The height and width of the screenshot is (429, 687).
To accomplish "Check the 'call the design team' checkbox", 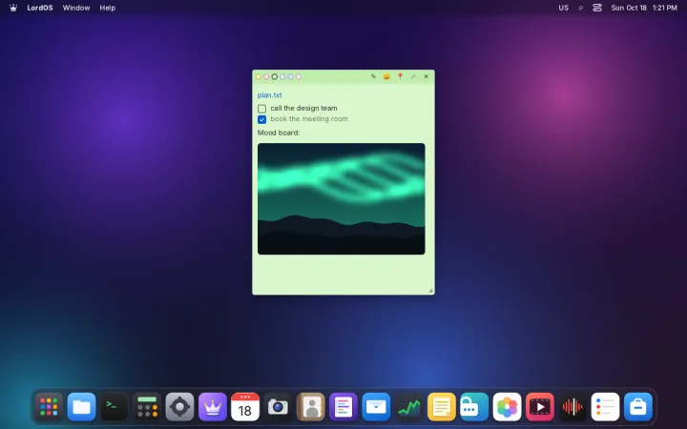I will click(x=262, y=109).
